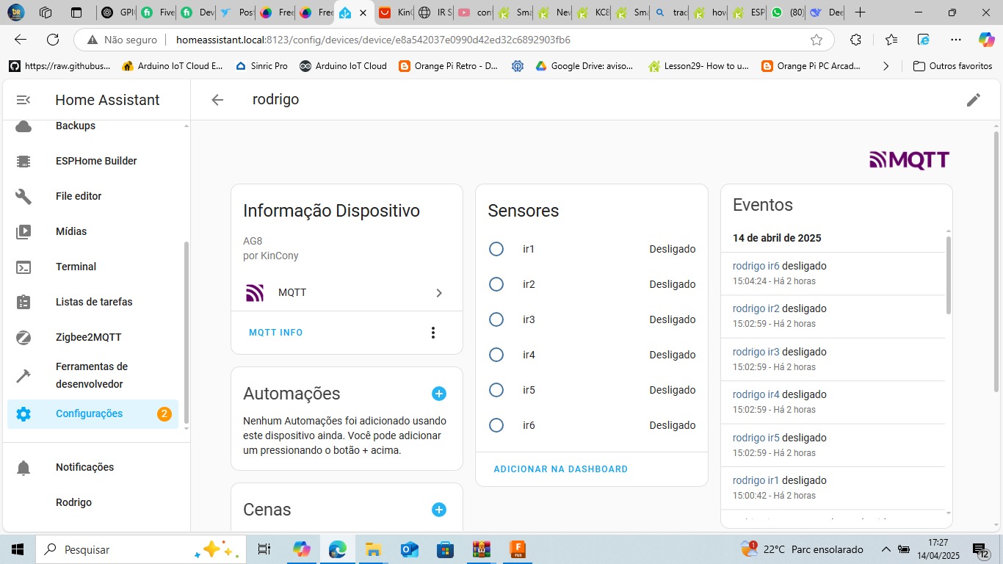Image resolution: width=1003 pixels, height=564 pixels.
Task: Click ADICIONAR NA DASHBOARD link
Action: tap(560, 469)
